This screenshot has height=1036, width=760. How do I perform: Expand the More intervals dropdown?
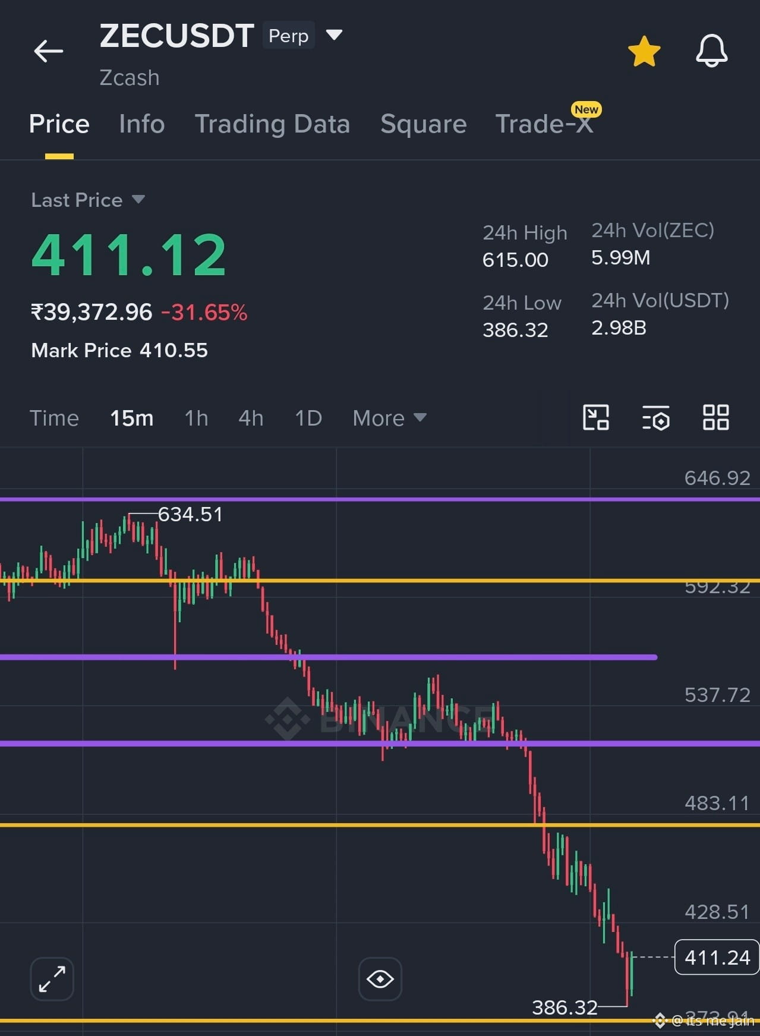pos(389,418)
